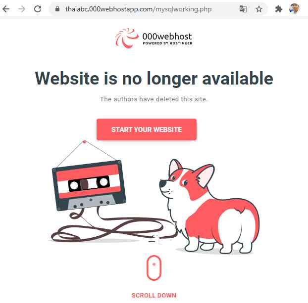Click the 000webhost swirl logo
The height and width of the screenshot is (303, 308).
[x=127, y=38]
